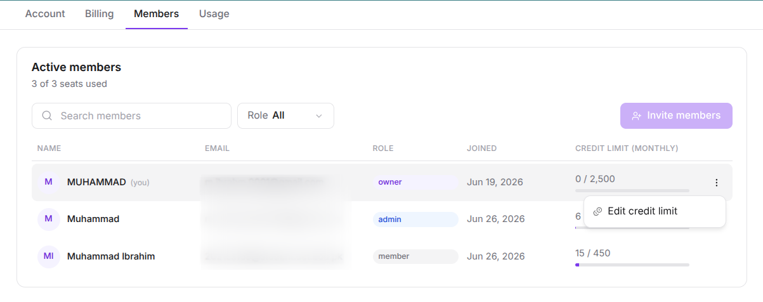763x302 pixels.
Task: Click the name Muhammad Ibrahim
Action: click(111, 256)
